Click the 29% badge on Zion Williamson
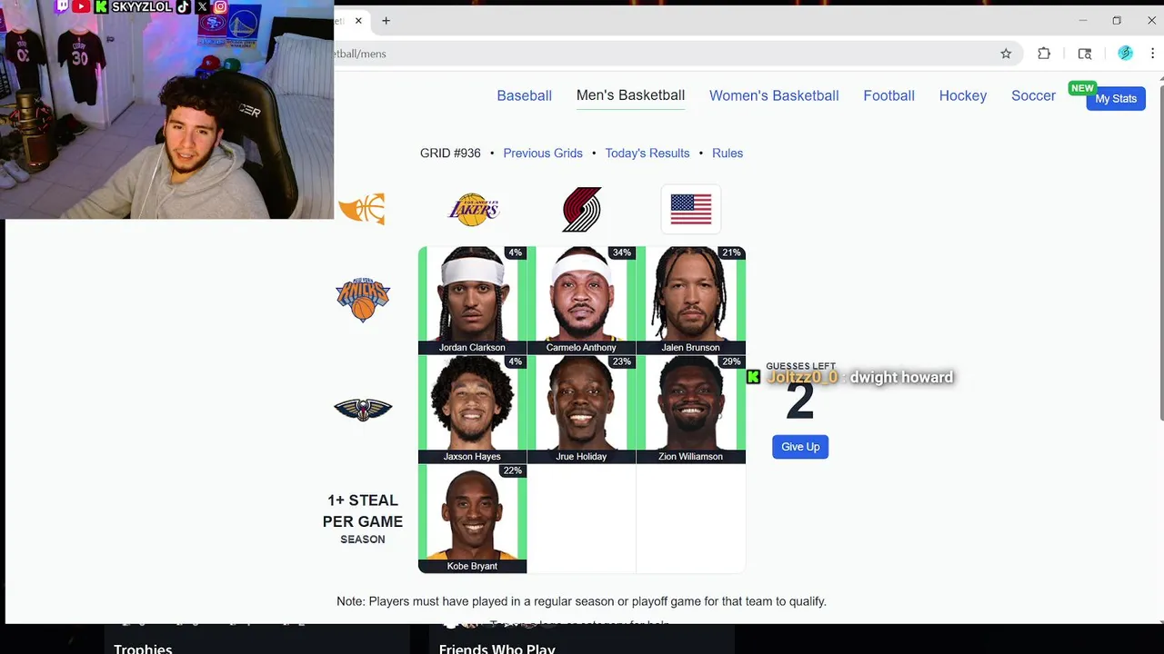The height and width of the screenshot is (654, 1164). 731,362
